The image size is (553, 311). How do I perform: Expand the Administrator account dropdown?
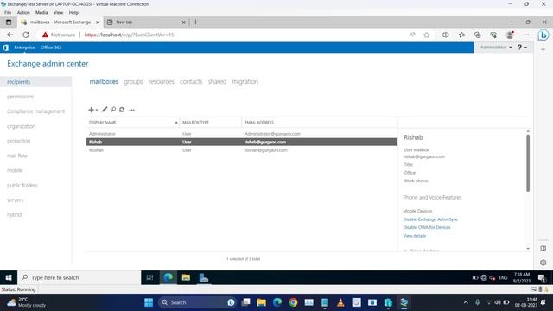[x=495, y=47]
